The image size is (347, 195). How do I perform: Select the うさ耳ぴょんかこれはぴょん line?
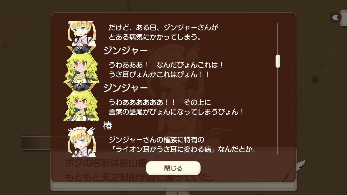159,75
